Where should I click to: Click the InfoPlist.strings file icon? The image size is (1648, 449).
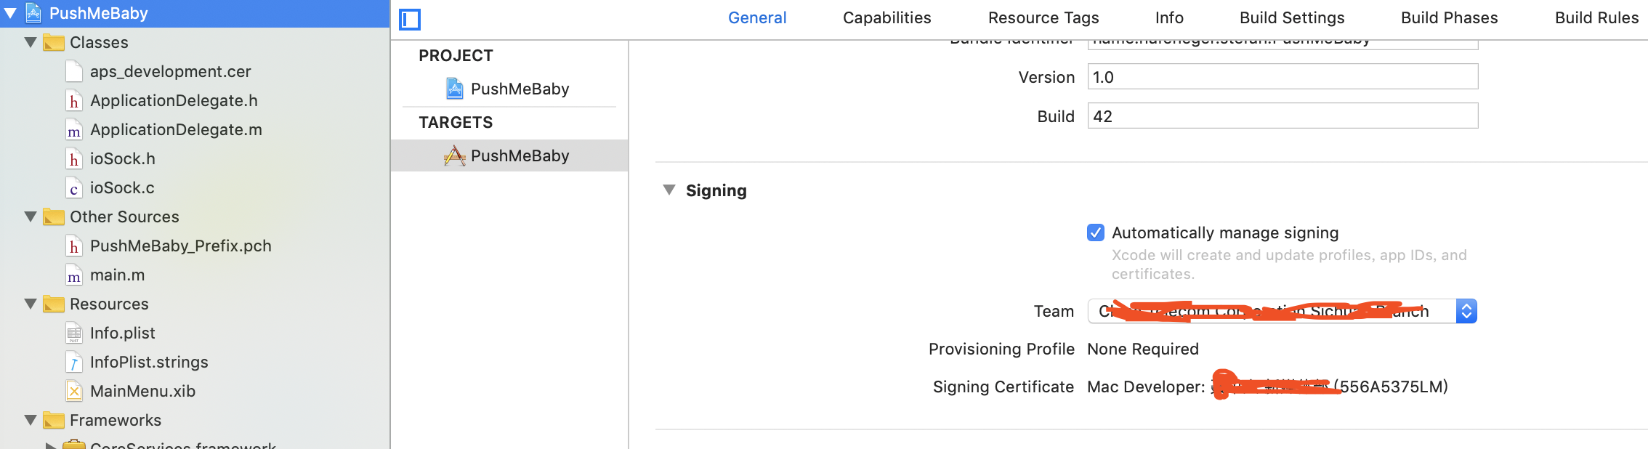click(73, 363)
